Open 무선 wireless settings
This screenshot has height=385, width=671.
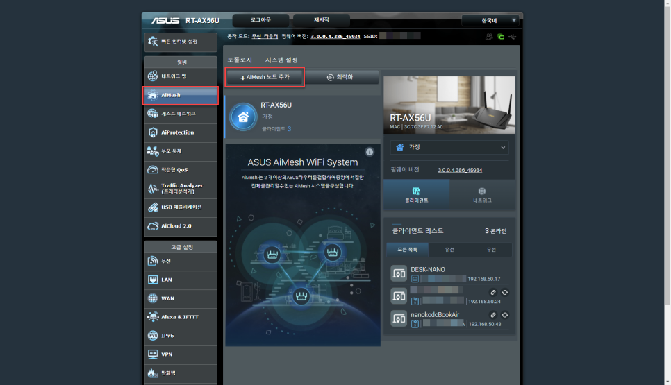click(x=181, y=261)
